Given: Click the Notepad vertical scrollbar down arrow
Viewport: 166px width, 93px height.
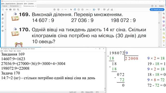Looking at the screenshot, I should point(105,90).
